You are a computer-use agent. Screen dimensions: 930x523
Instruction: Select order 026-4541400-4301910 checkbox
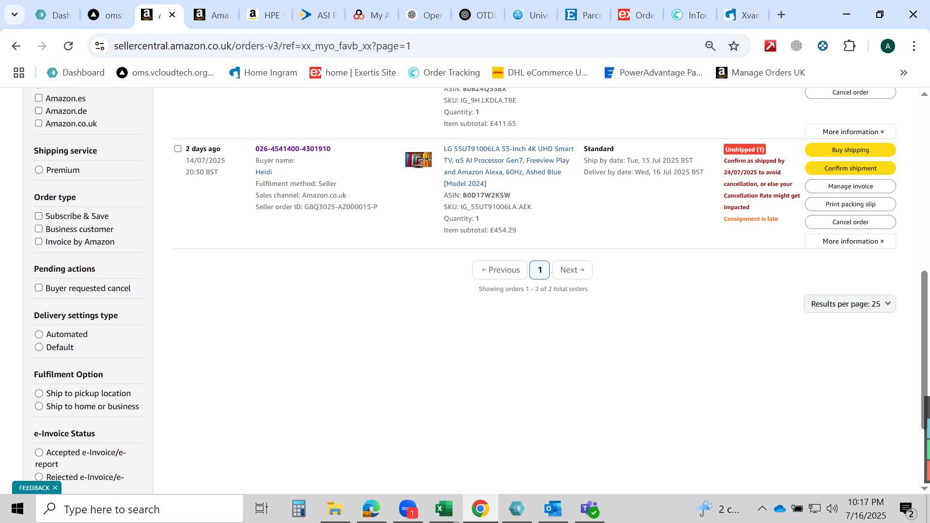tap(178, 149)
